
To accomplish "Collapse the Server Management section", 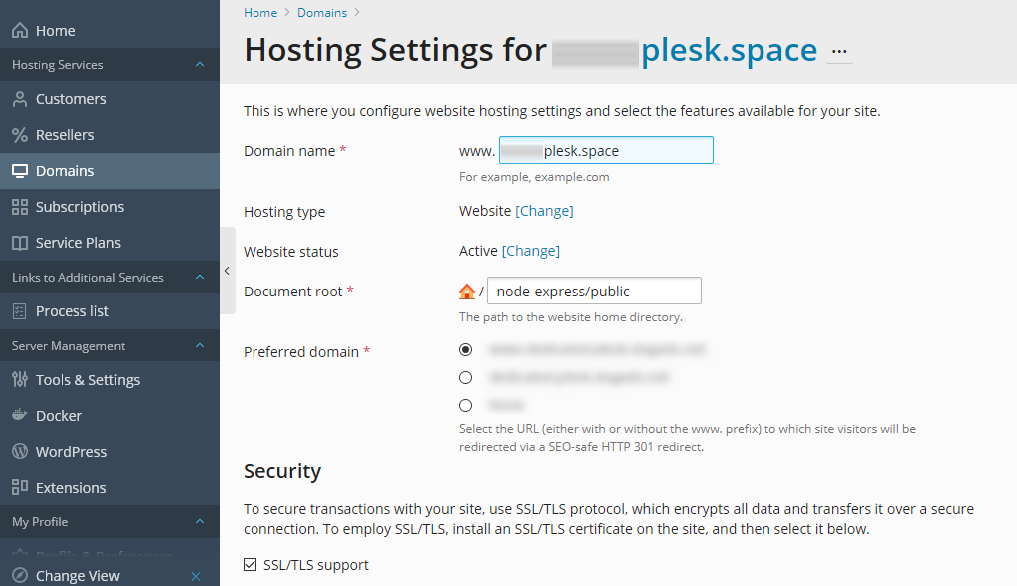I will click(x=200, y=345).
